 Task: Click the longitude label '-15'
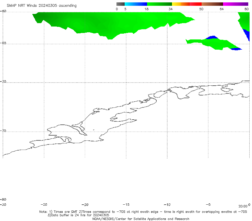tap(126, 205)
